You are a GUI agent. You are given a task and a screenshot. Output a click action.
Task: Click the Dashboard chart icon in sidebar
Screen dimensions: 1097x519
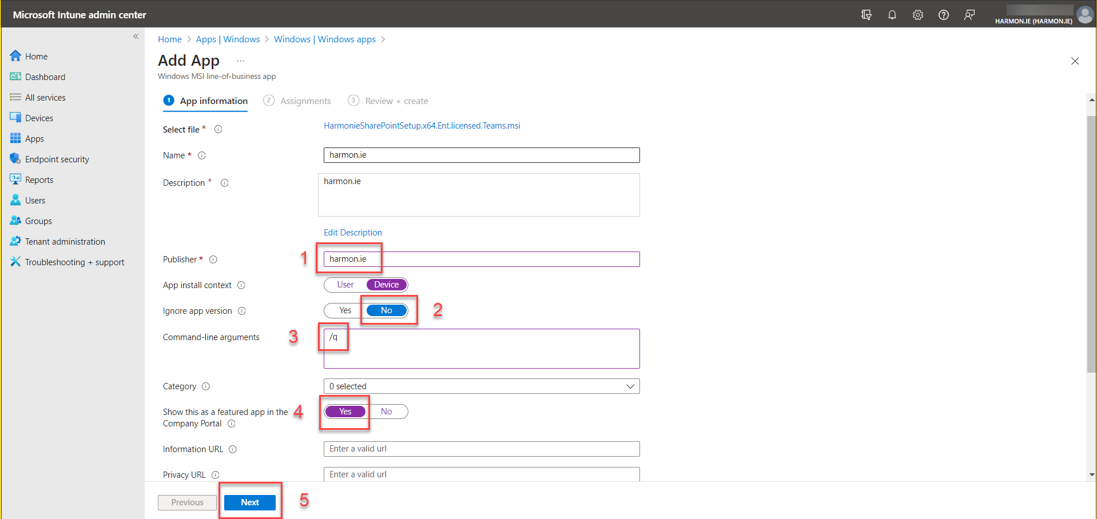coord(15,77)
